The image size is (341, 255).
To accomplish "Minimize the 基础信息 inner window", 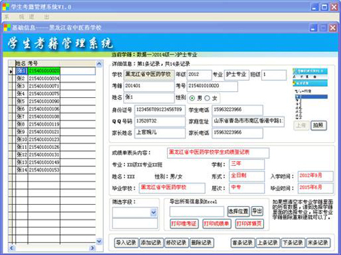I will click(314, 28).
